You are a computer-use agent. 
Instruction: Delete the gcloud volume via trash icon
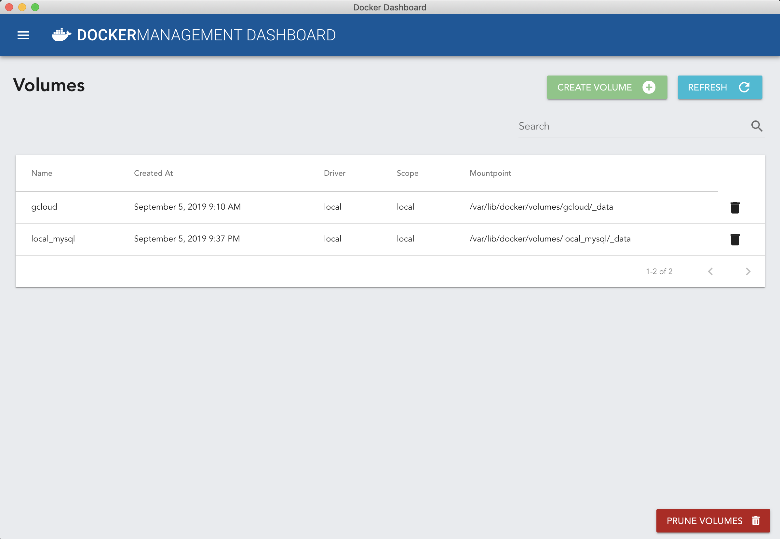coord(735,207)
